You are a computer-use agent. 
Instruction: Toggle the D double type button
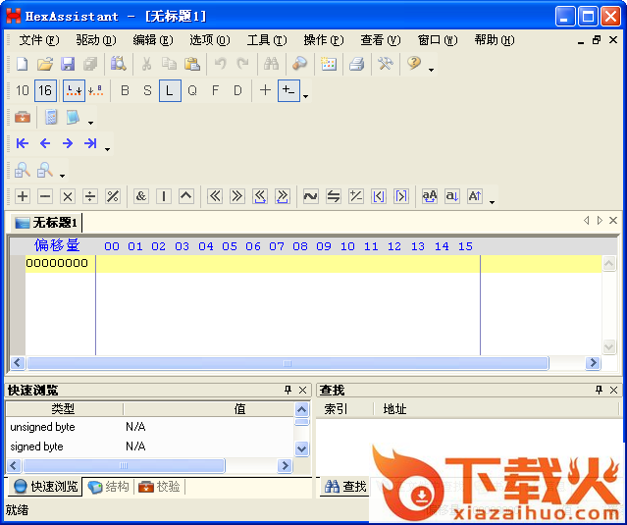pos(237,90)
